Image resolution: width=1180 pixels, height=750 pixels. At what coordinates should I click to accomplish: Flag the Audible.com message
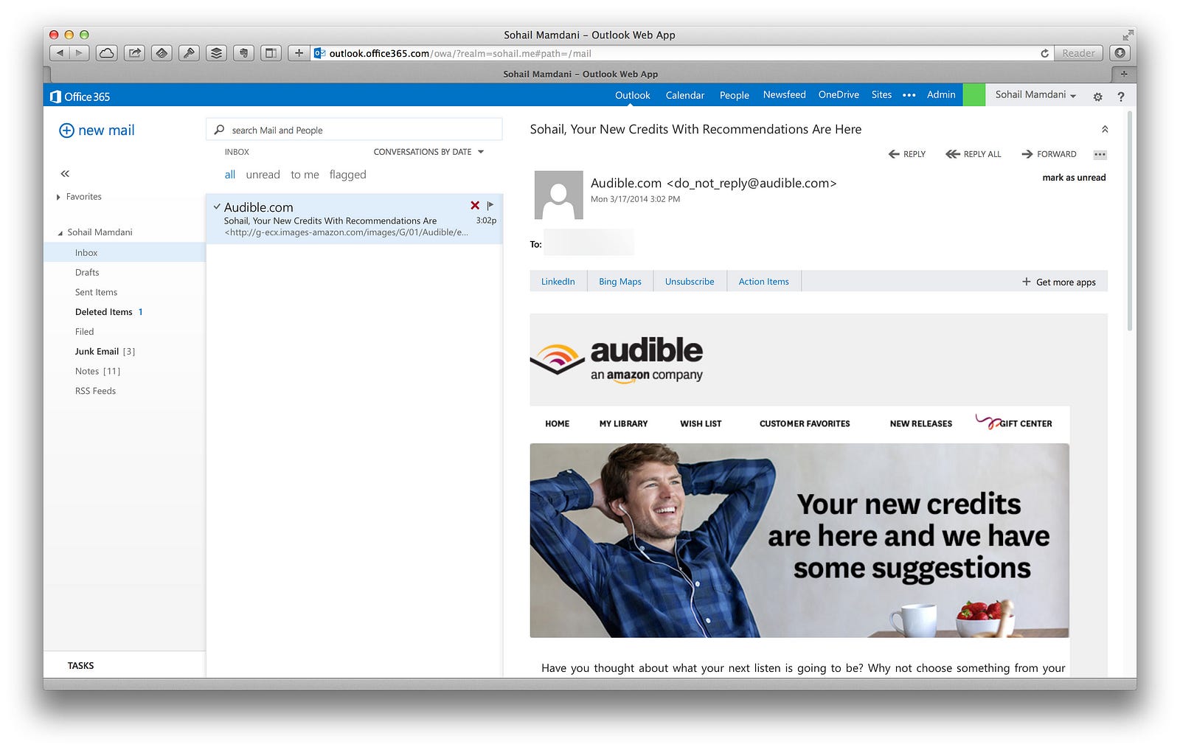pyautogui.click(x=490, y=206)
